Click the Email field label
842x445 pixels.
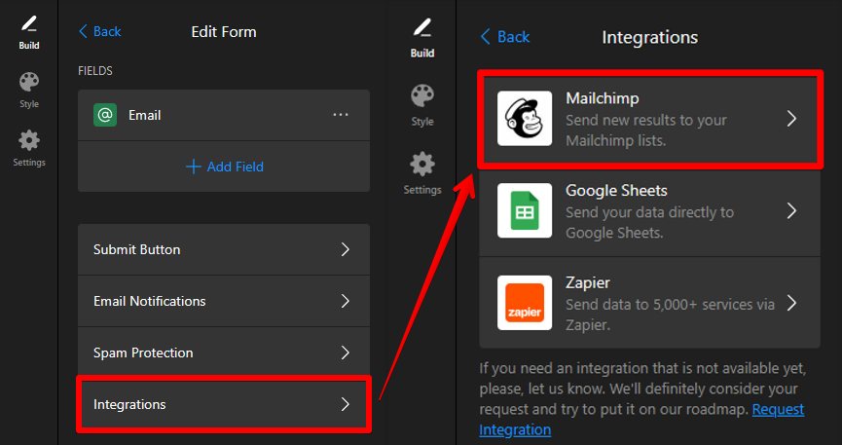tap(144, 115)
